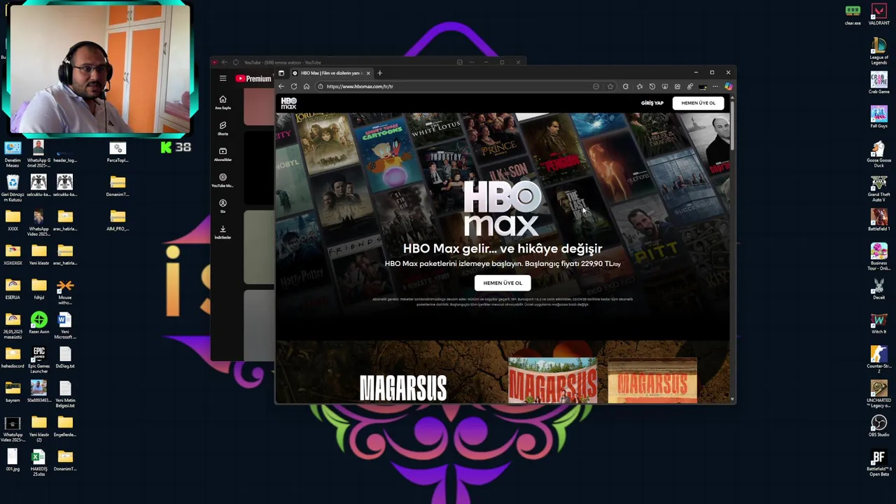Open Ana Sayfa in YouTube sidebar
The image size is (896, 504).
pos(223,101)
